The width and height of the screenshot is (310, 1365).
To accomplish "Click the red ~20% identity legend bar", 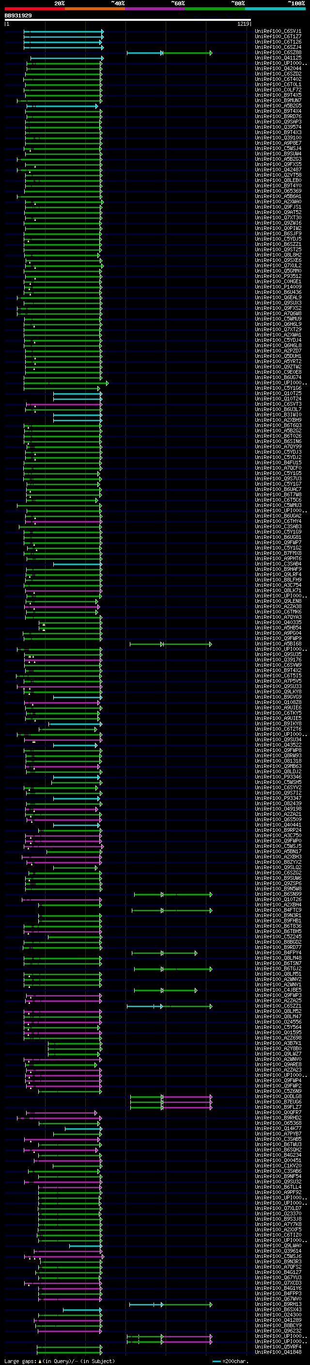I will (x=34, y=9).
